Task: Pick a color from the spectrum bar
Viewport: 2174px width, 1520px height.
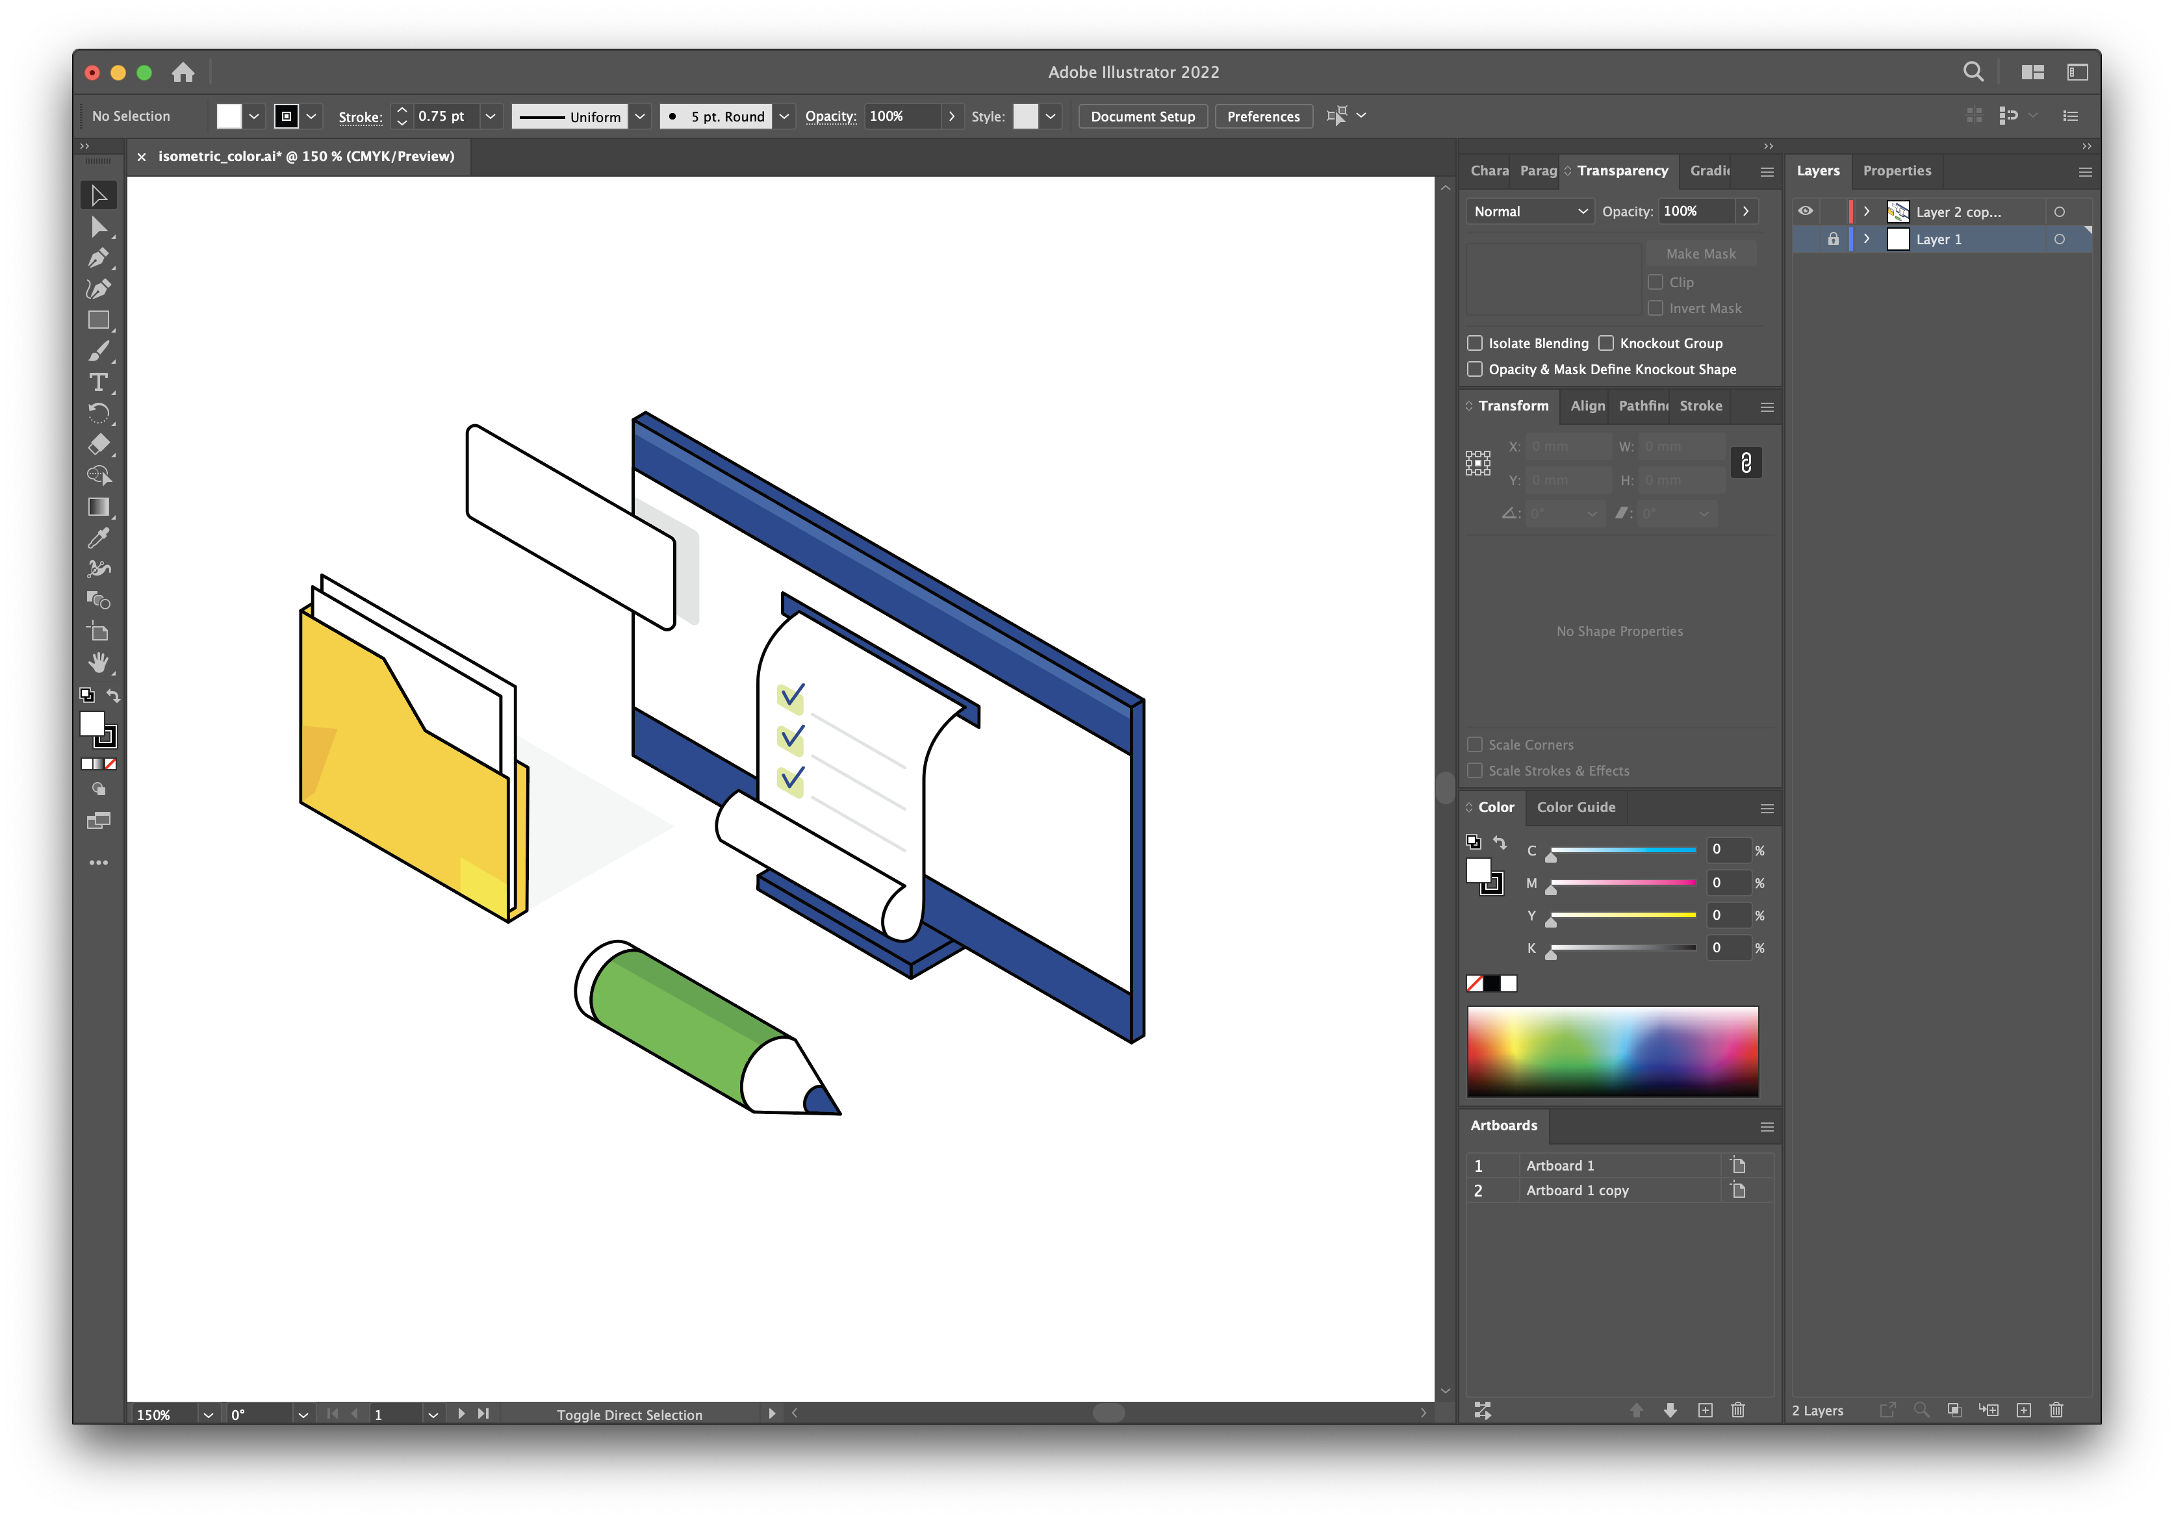Action: [x=1613, y=1050]
